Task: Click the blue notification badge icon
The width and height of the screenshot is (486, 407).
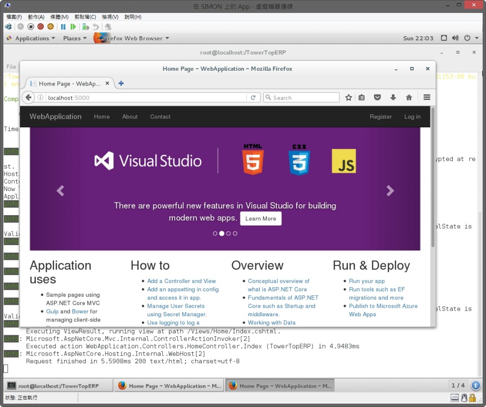Action: click(476, 385)
